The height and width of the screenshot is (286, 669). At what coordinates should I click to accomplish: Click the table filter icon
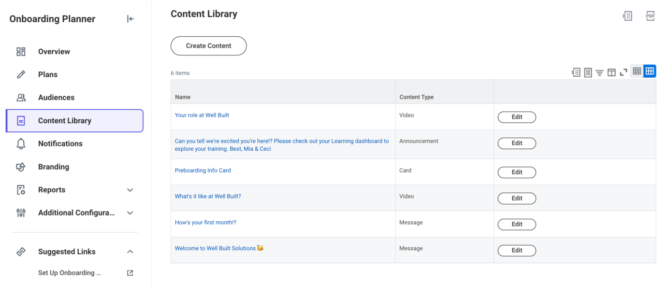point(599,73)
